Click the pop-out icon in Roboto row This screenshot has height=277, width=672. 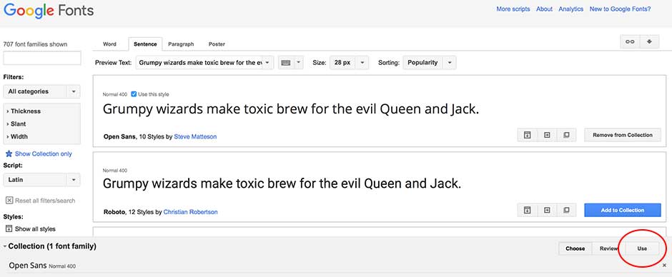coord(566,210)
